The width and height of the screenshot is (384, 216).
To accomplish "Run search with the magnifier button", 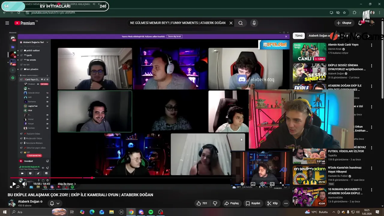I will tap(241, 23).
